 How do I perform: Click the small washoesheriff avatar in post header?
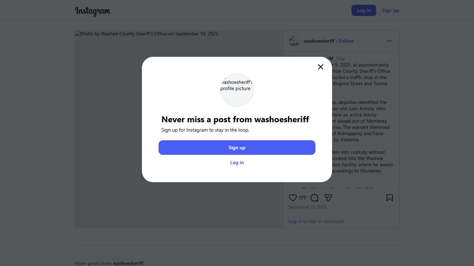(294, 41)
